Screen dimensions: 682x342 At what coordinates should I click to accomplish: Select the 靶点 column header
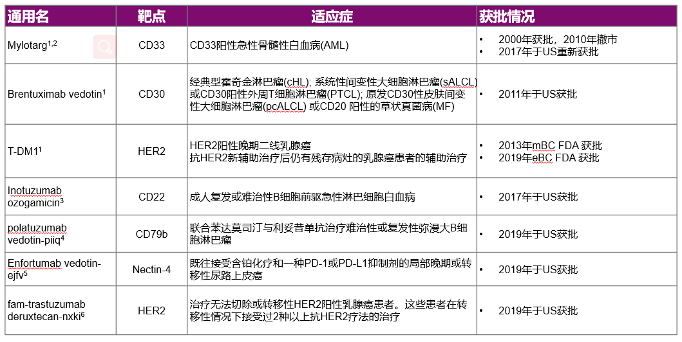point(152,17)
